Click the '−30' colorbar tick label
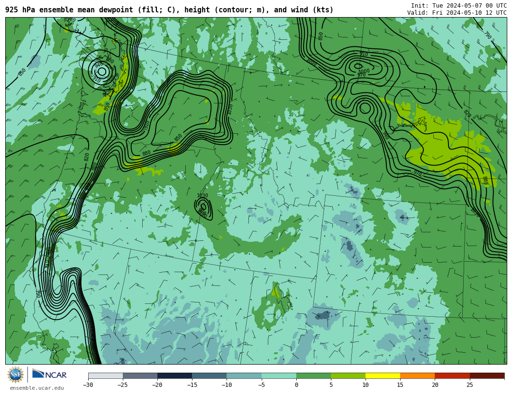Viewport: 512px width, 394px height. (x=88, y=385)
